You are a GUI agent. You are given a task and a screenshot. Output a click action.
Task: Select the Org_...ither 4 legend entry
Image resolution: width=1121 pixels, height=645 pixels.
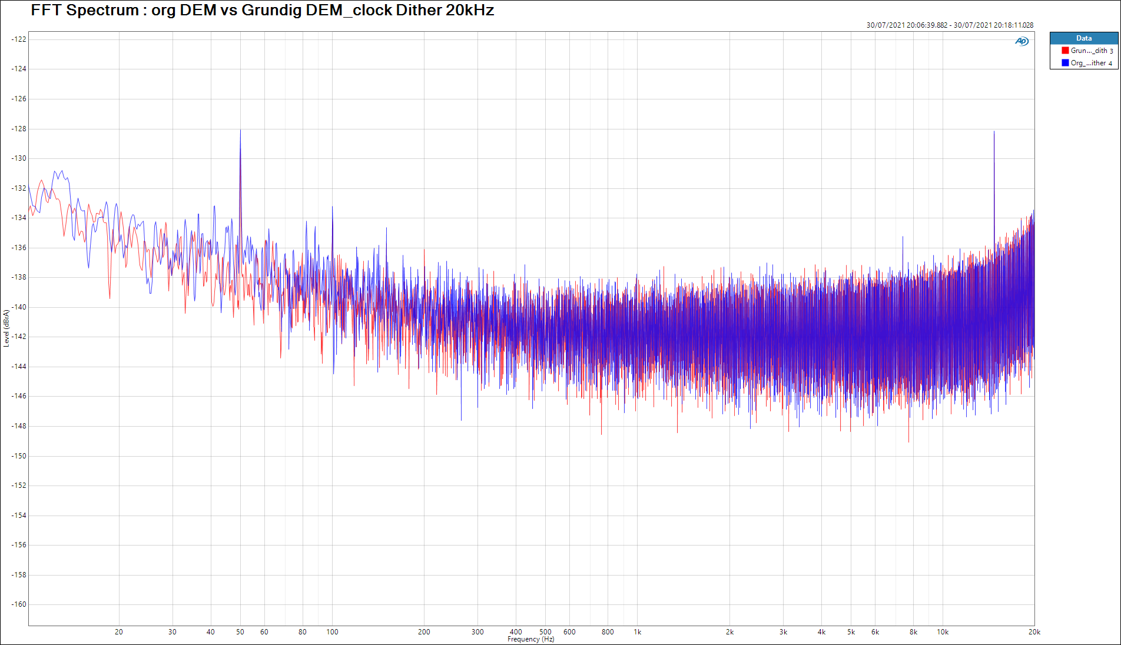click(1091, 63)
